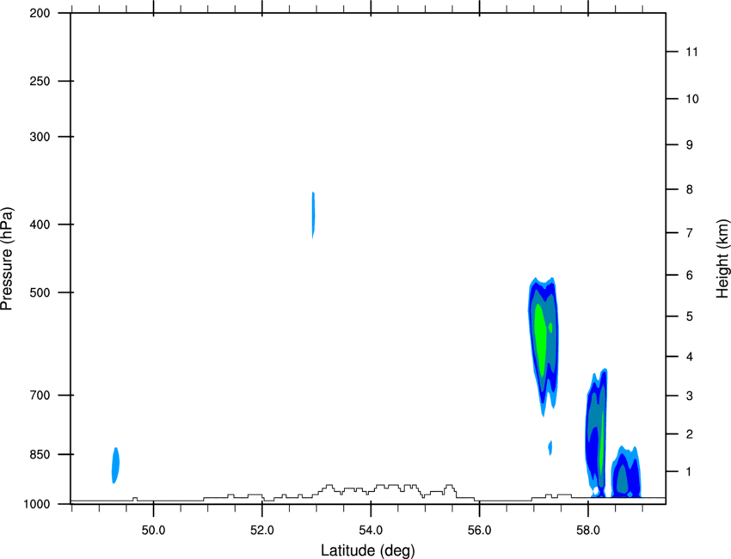Click the 7 km height label
Screen dimensions: 731x559
pos(690,233)
